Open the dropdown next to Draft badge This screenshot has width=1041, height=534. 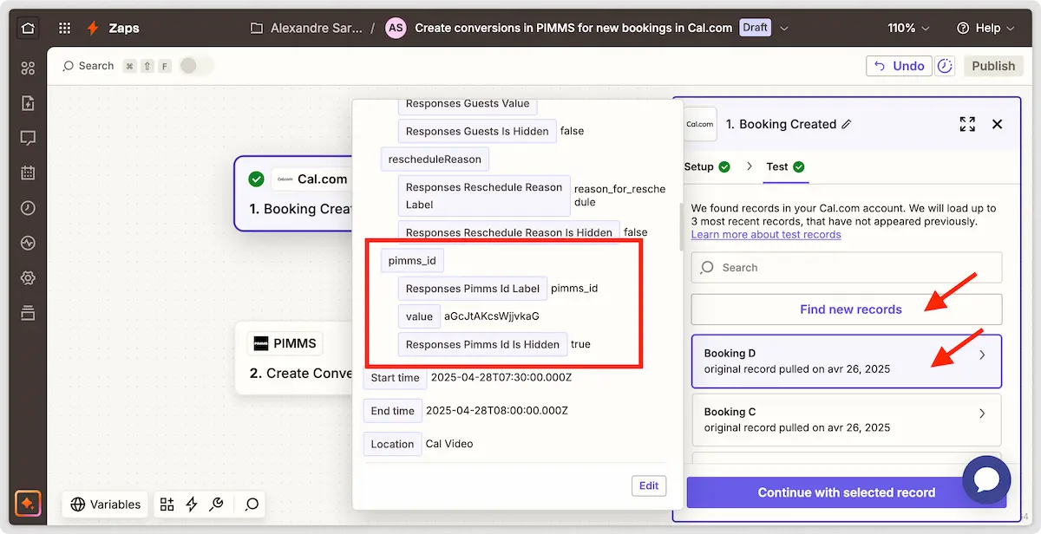[x=784, y=28]
